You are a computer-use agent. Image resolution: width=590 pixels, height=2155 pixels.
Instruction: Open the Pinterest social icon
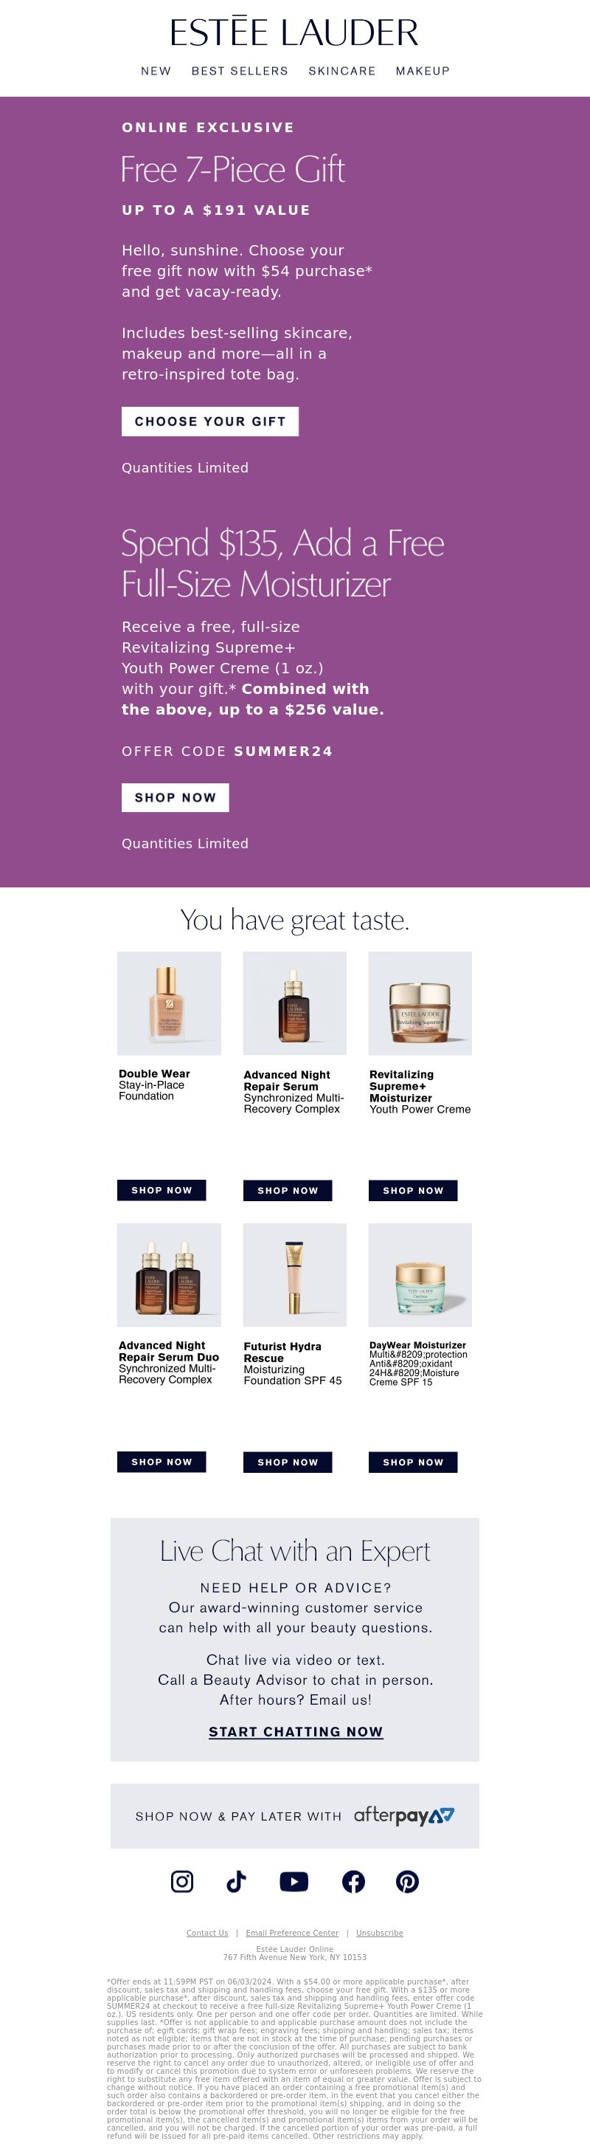coord(407,1881)
